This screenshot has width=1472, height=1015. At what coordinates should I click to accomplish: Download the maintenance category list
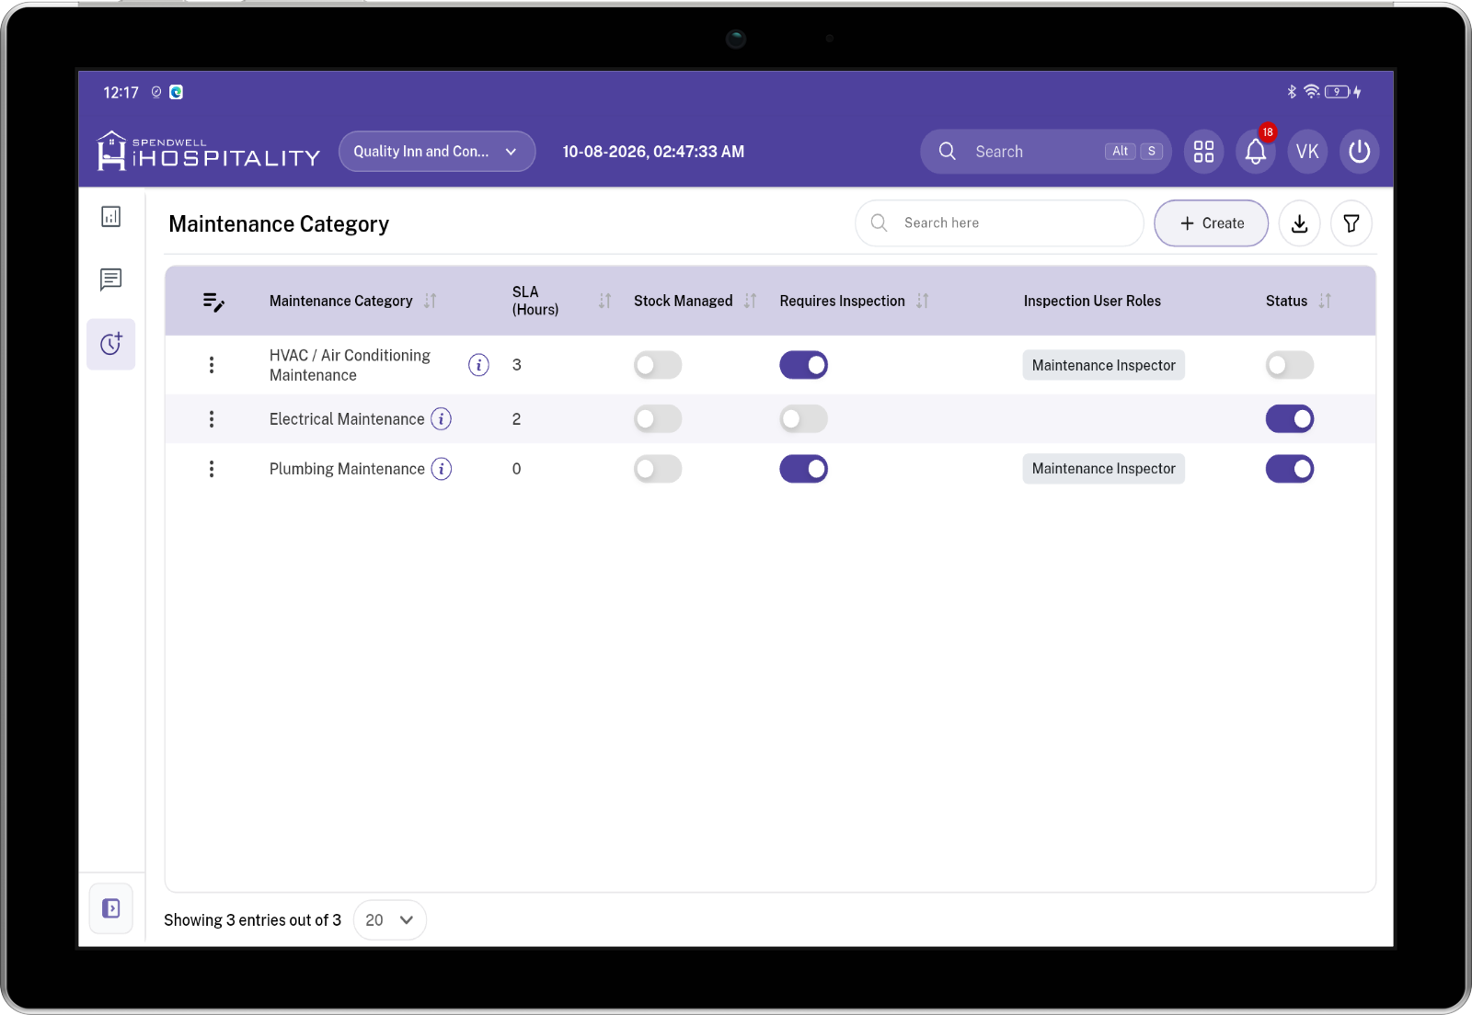point(1299,223)
